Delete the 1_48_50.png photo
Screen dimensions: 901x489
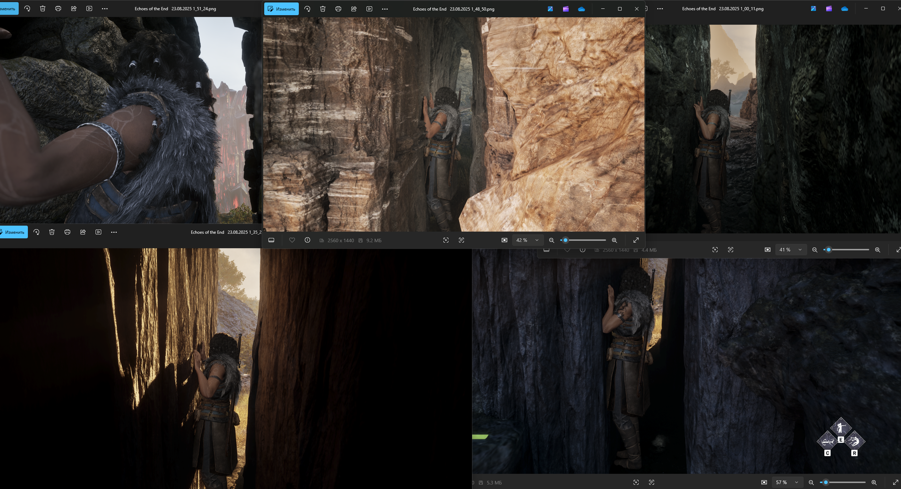[x=323, y=9]
